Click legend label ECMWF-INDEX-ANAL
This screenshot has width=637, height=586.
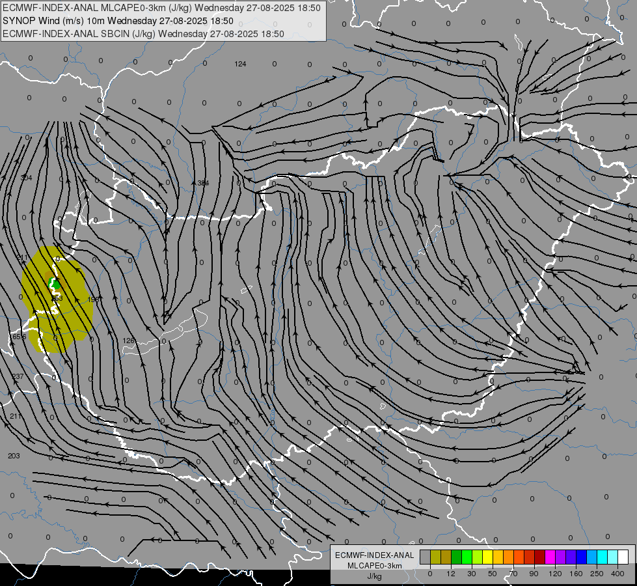(x=374, y=555)
